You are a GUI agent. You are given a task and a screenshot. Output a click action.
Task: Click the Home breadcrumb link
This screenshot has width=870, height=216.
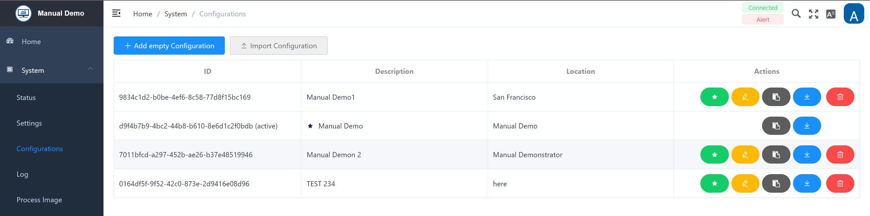(x=142, y=14)
